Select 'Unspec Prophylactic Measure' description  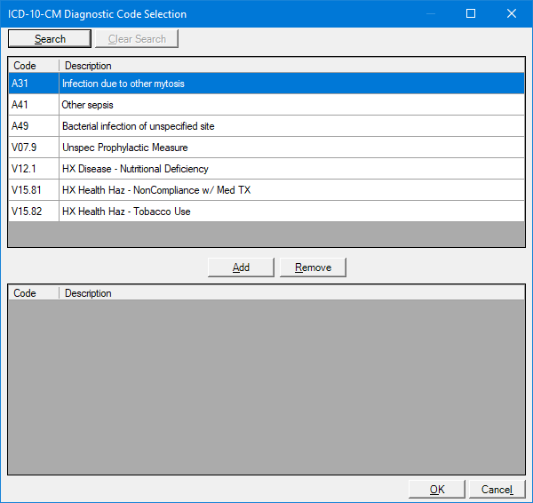click(291, 148)
